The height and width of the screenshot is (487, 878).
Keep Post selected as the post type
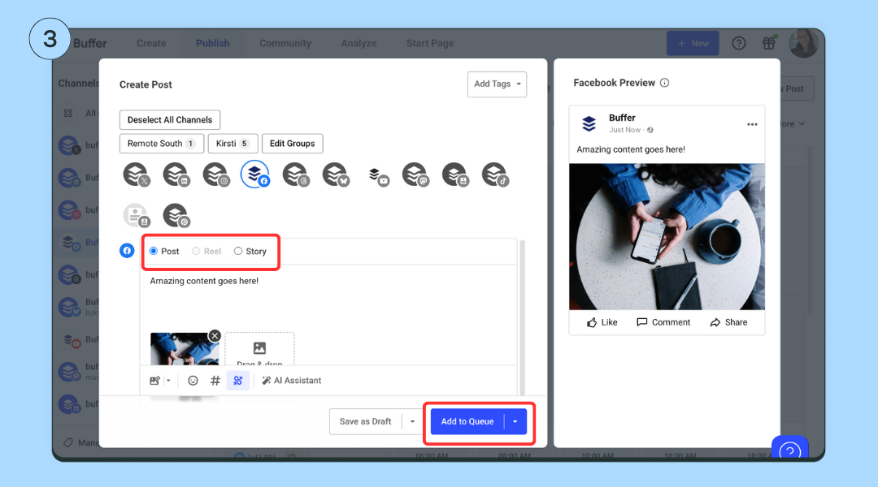(x=166, y=251)
